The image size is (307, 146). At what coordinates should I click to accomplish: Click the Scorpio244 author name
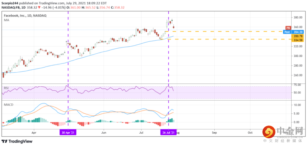(x=10, y=3)
